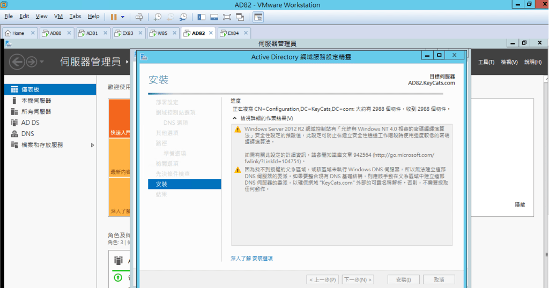Open the snapshot manager icon

(183, 17)
